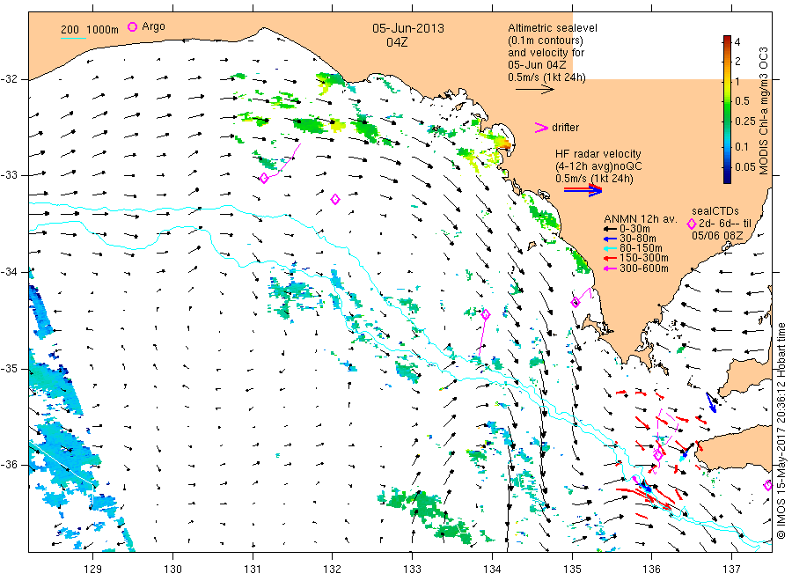
Task: Click the '200 1000m' isobath legend text
Action: click(x=90, y=30)
